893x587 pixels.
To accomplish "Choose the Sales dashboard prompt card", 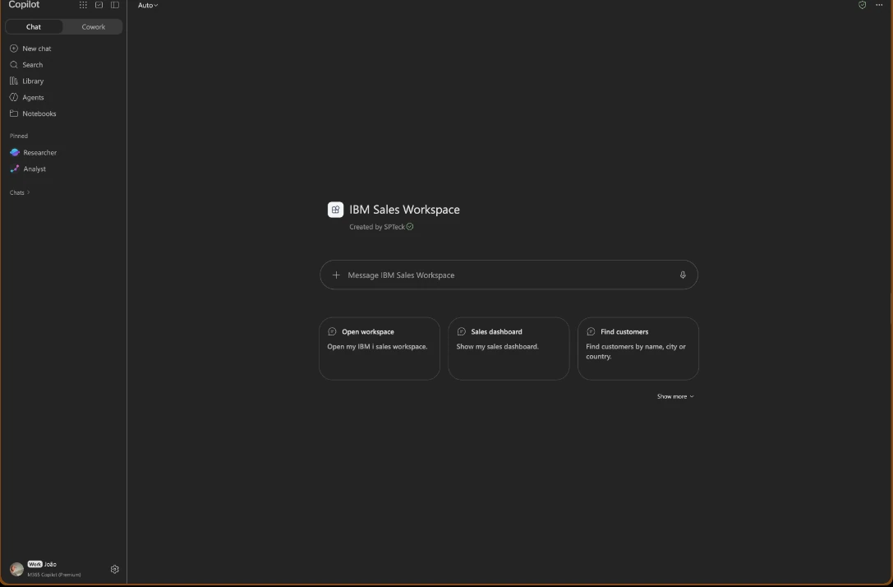I will coord(509,349).
